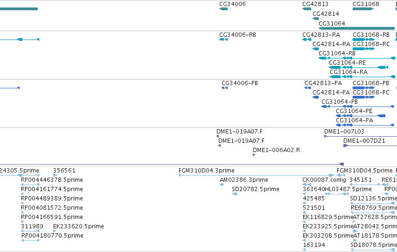The width and height of the screenshot is (397, 252).
Task: Click the CG31064 gene span
Action: coord(356,28)
